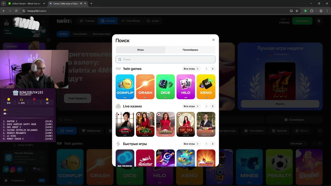Open Поддержка support chat
The width and height of the screenshot is (331, 186).
click(x=18, y=181)
